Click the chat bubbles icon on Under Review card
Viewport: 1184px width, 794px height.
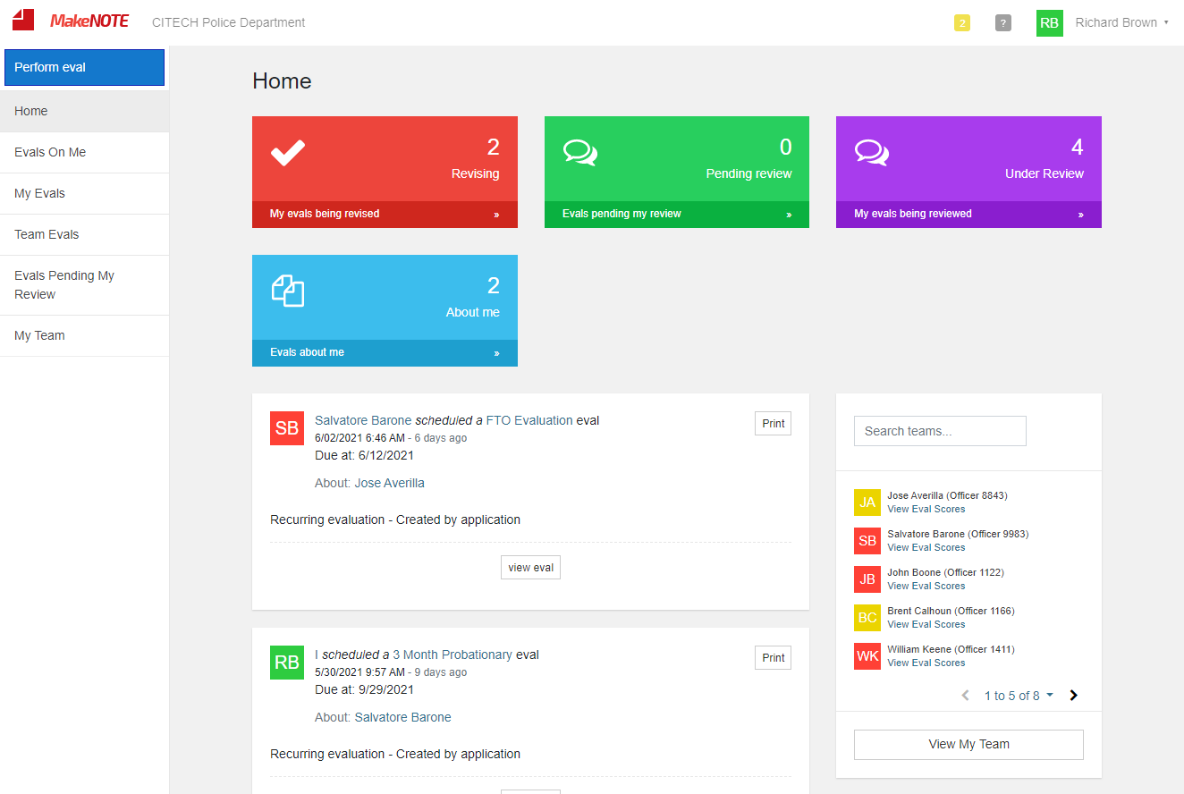[x=872, y=153]
